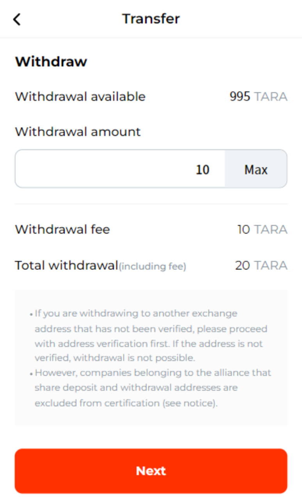Focus the withdrawal amount input field
Viewport: 302px width, 504px height.
tap(120, 169)
